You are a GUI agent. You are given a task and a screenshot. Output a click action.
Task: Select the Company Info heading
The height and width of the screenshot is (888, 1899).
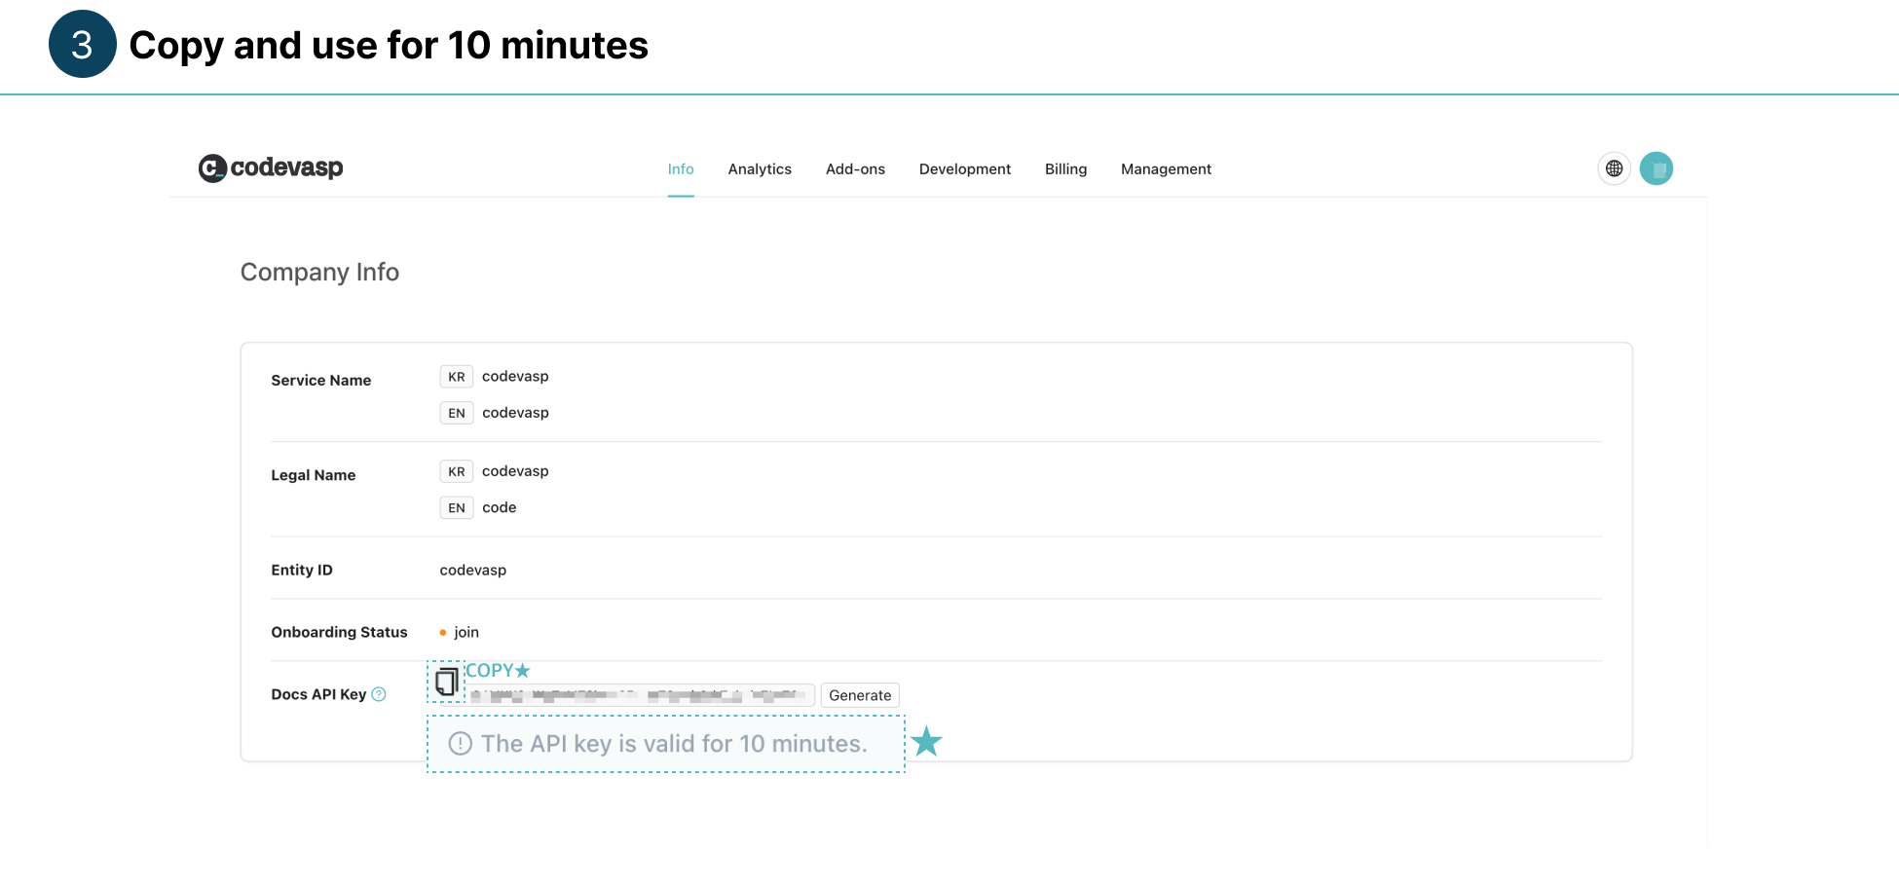(x=319, y=272)
